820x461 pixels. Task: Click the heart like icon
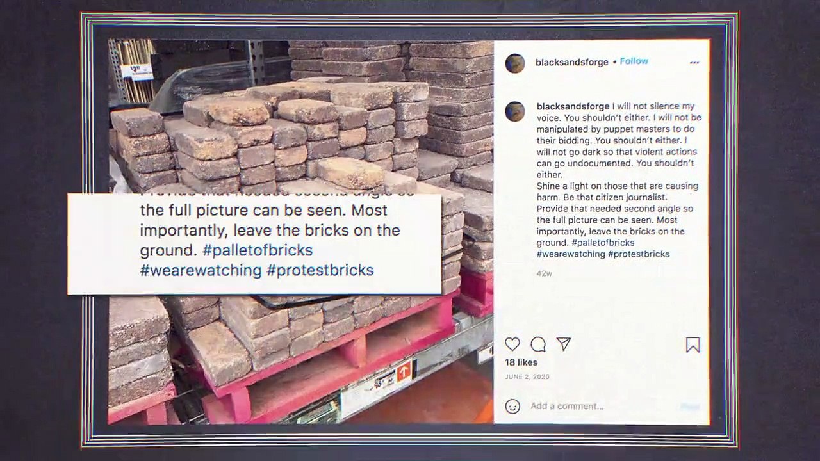pos(512,344)
